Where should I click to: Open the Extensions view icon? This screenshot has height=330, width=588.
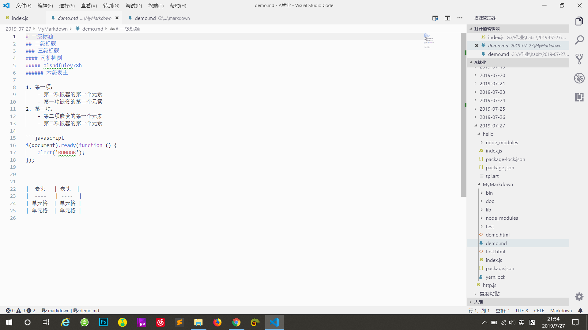[x=579, y=97]
